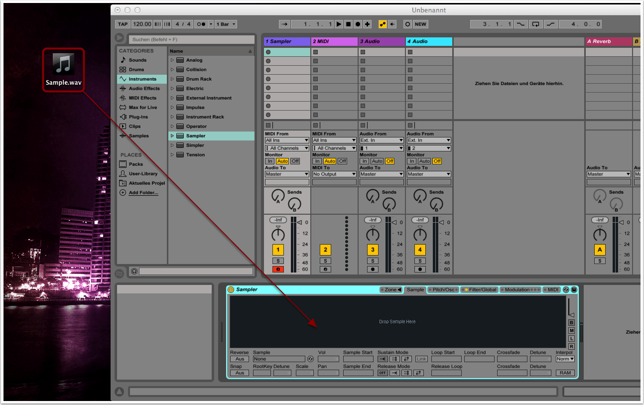Expand the Drum Rack folder

pos(172,79)
